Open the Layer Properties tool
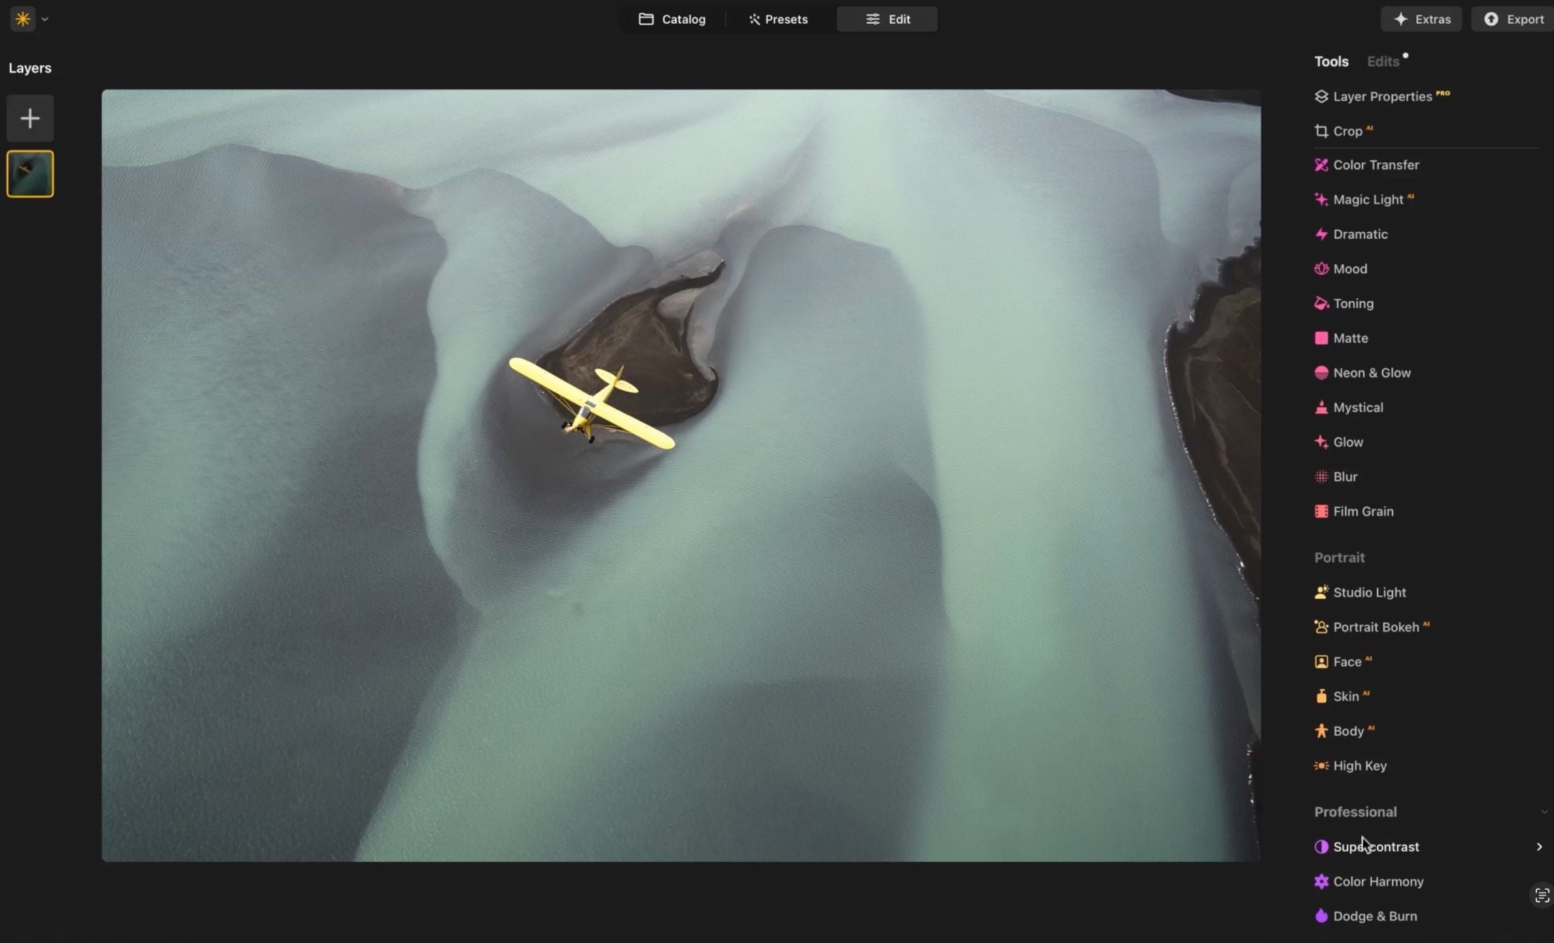Viewport: 1554px width, 943px height. click(1382, 96)
